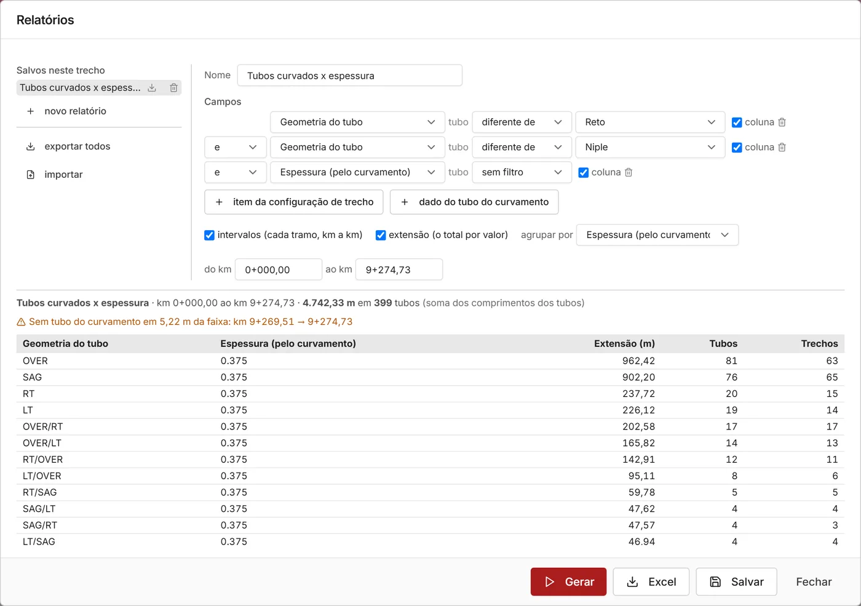This screenshot has width=861, height=606.
Task: Open the diferente de dropdown on Niple row
Action: (x=522, y=148)
